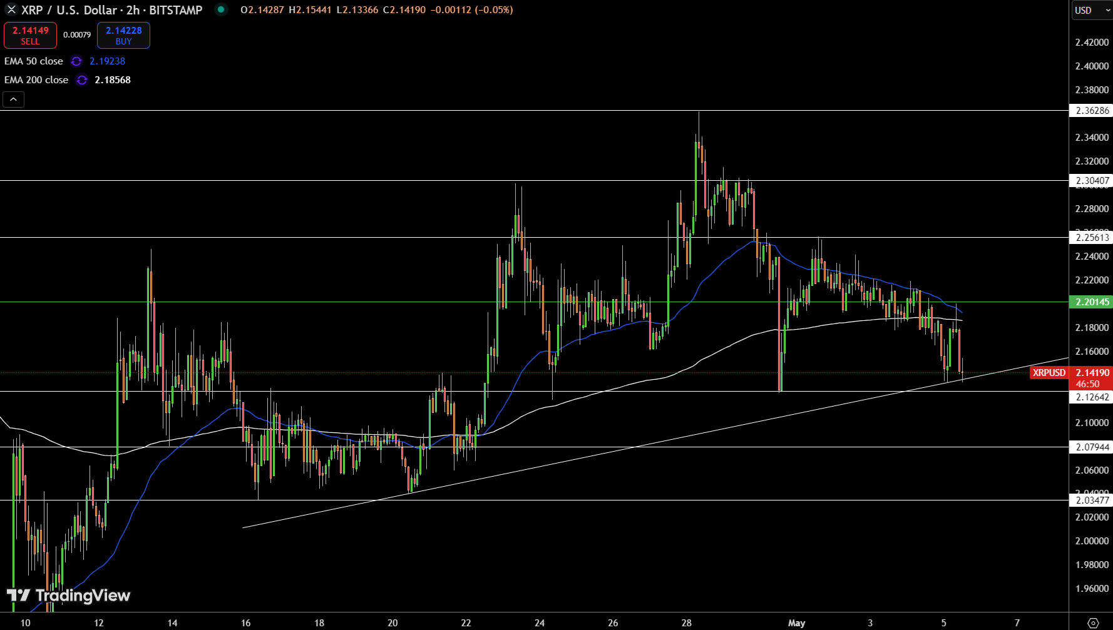Click the 2.00000 price axis tick
Viewport: 1113px width, 630px height.
tap(1092, 541)
